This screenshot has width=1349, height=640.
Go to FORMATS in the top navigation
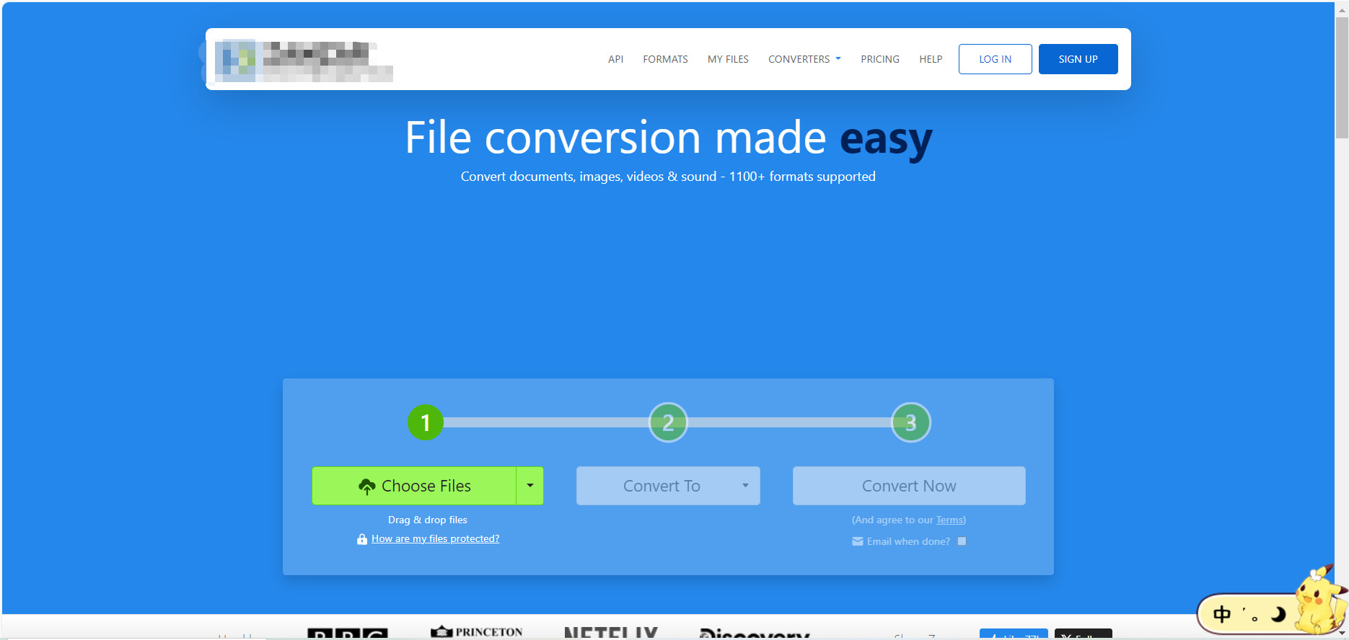click(x=665, y=59)
